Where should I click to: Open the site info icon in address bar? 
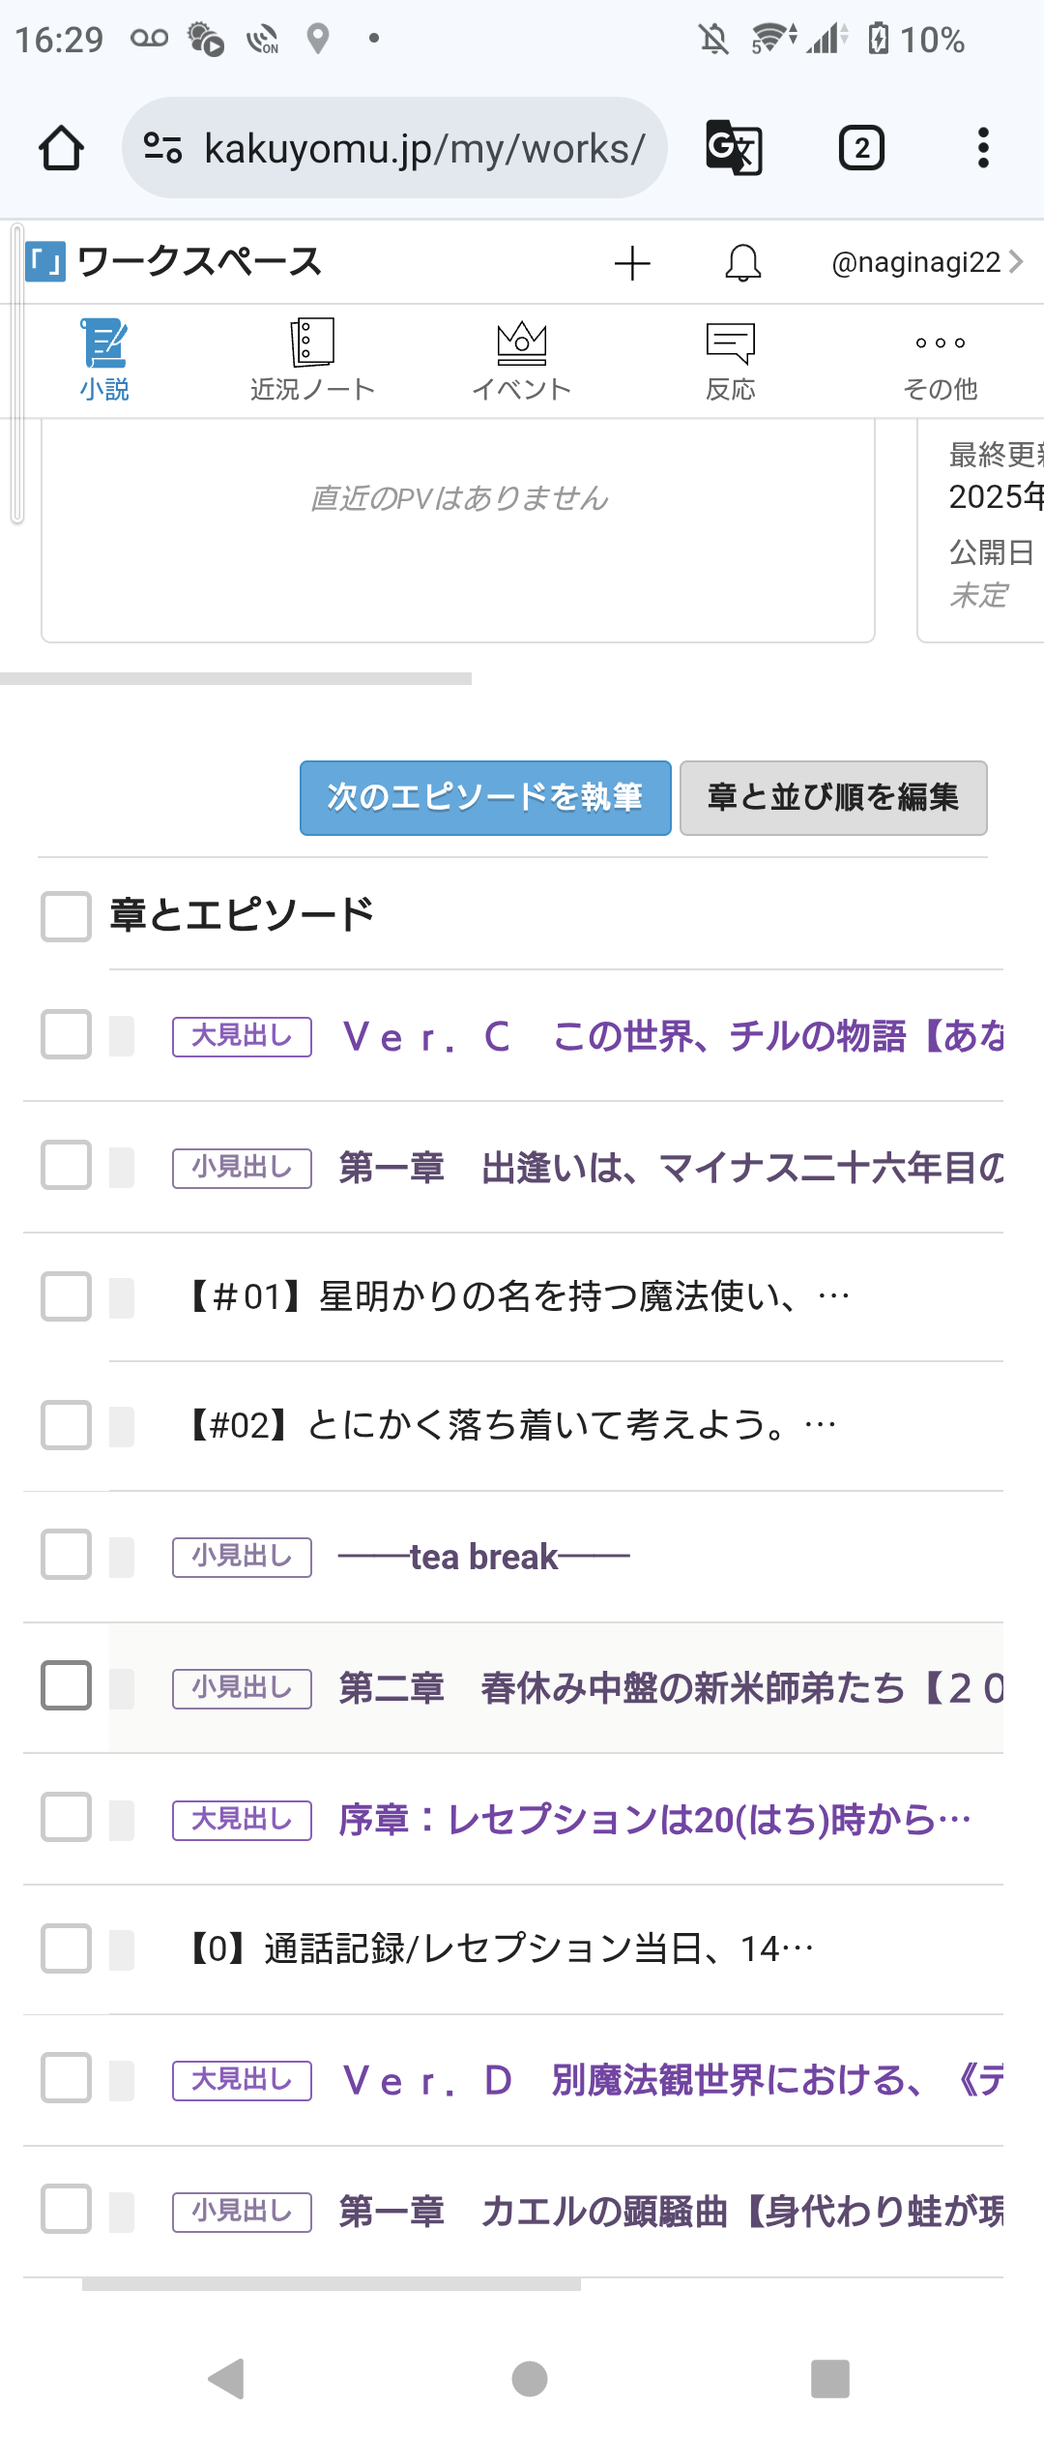click(x=162, y=148)
